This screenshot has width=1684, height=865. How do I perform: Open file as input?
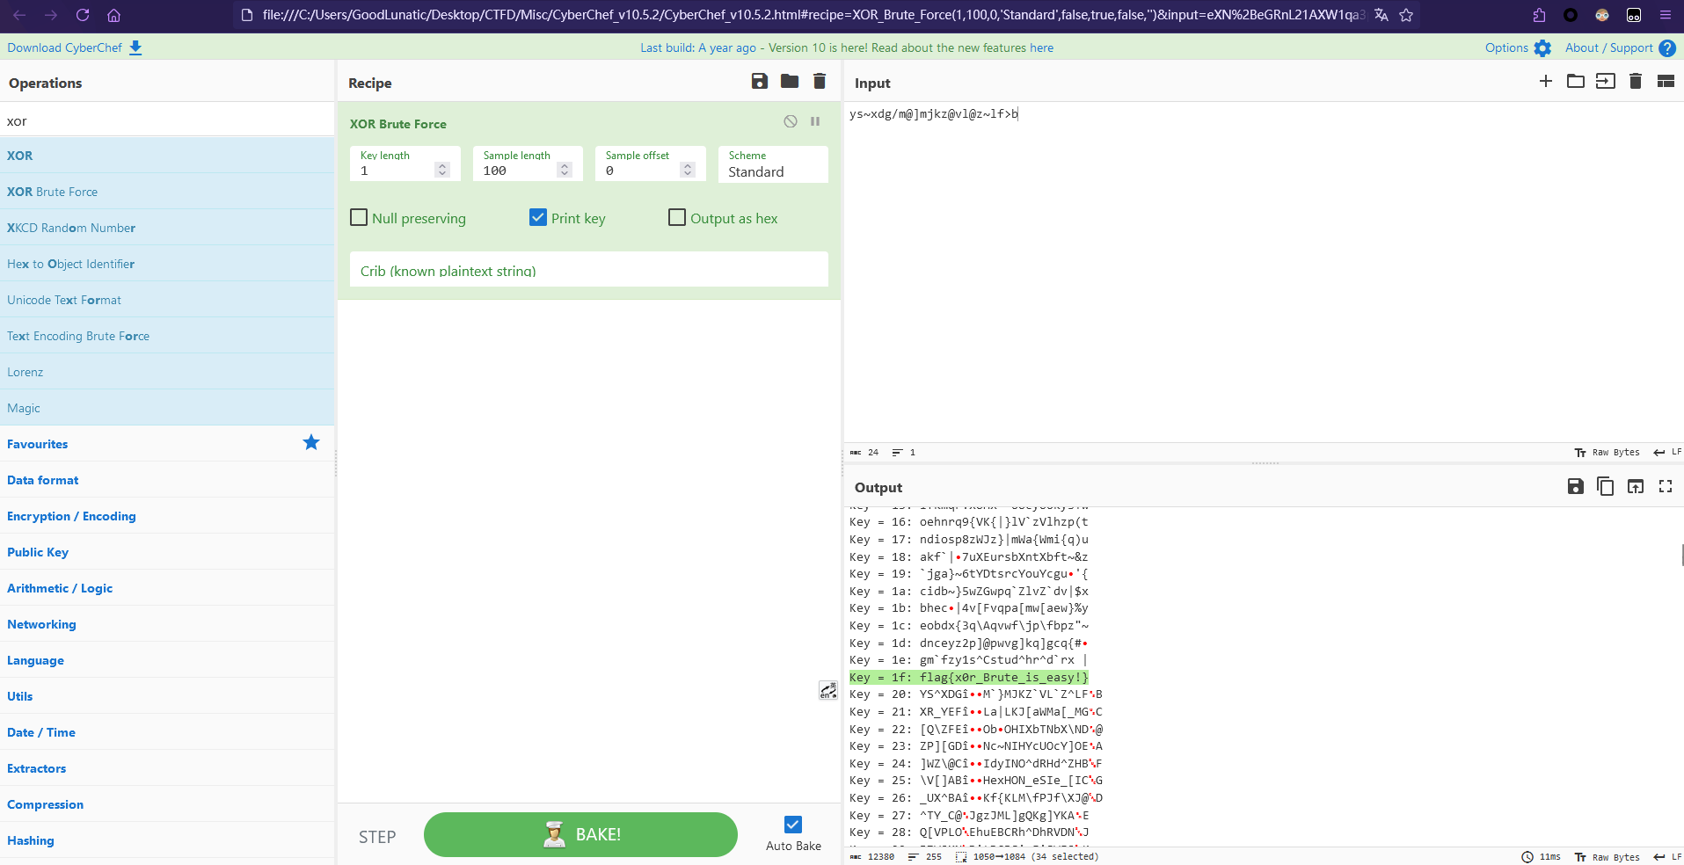[x=1606, y=82]
